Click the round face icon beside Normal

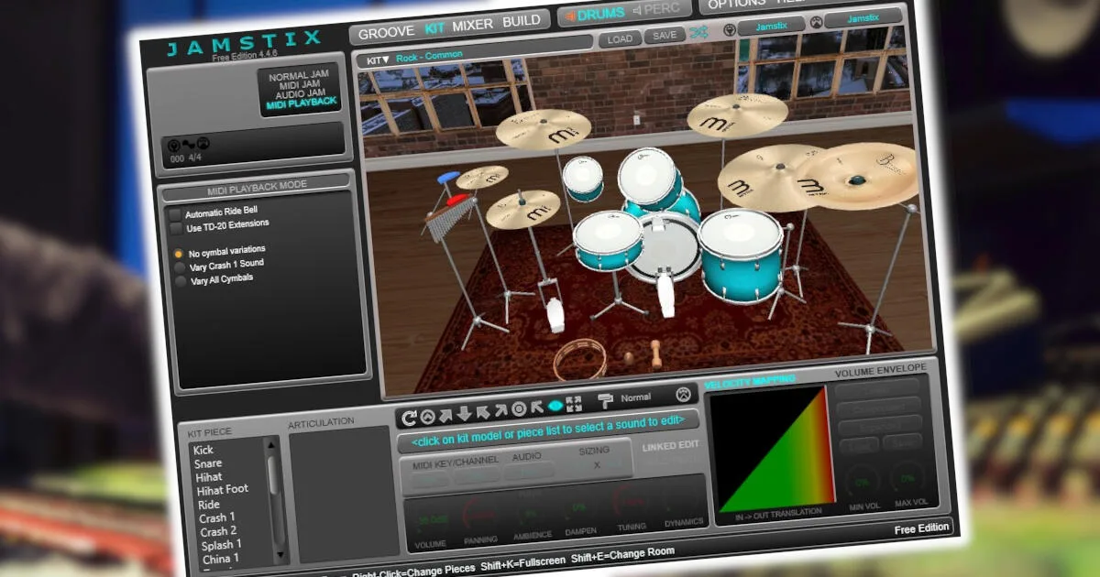683,394
